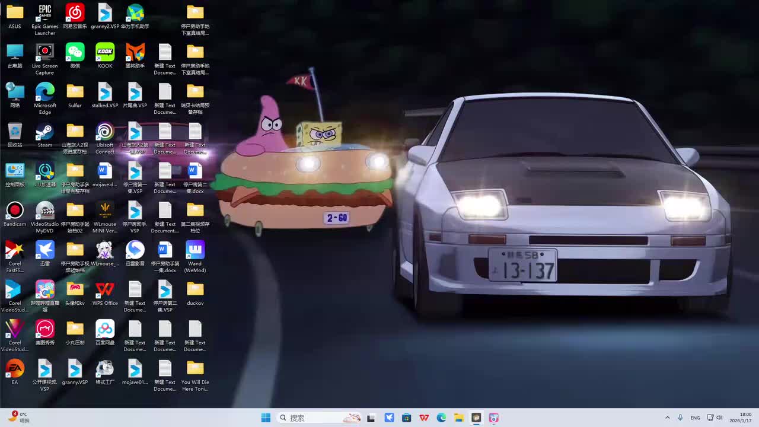Image resolution: width=759 pixels, height=427 pixels.
Task: Select the 迅雷影音 player shortcut
Action: [x=135, y=254]
